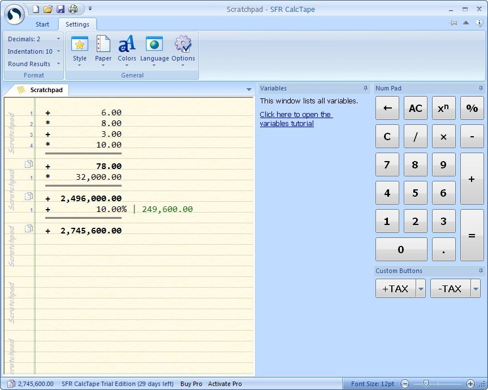The image size is (488, 390).
Task: Expand the Round Results dropdown
Action: tap(33, 64)
